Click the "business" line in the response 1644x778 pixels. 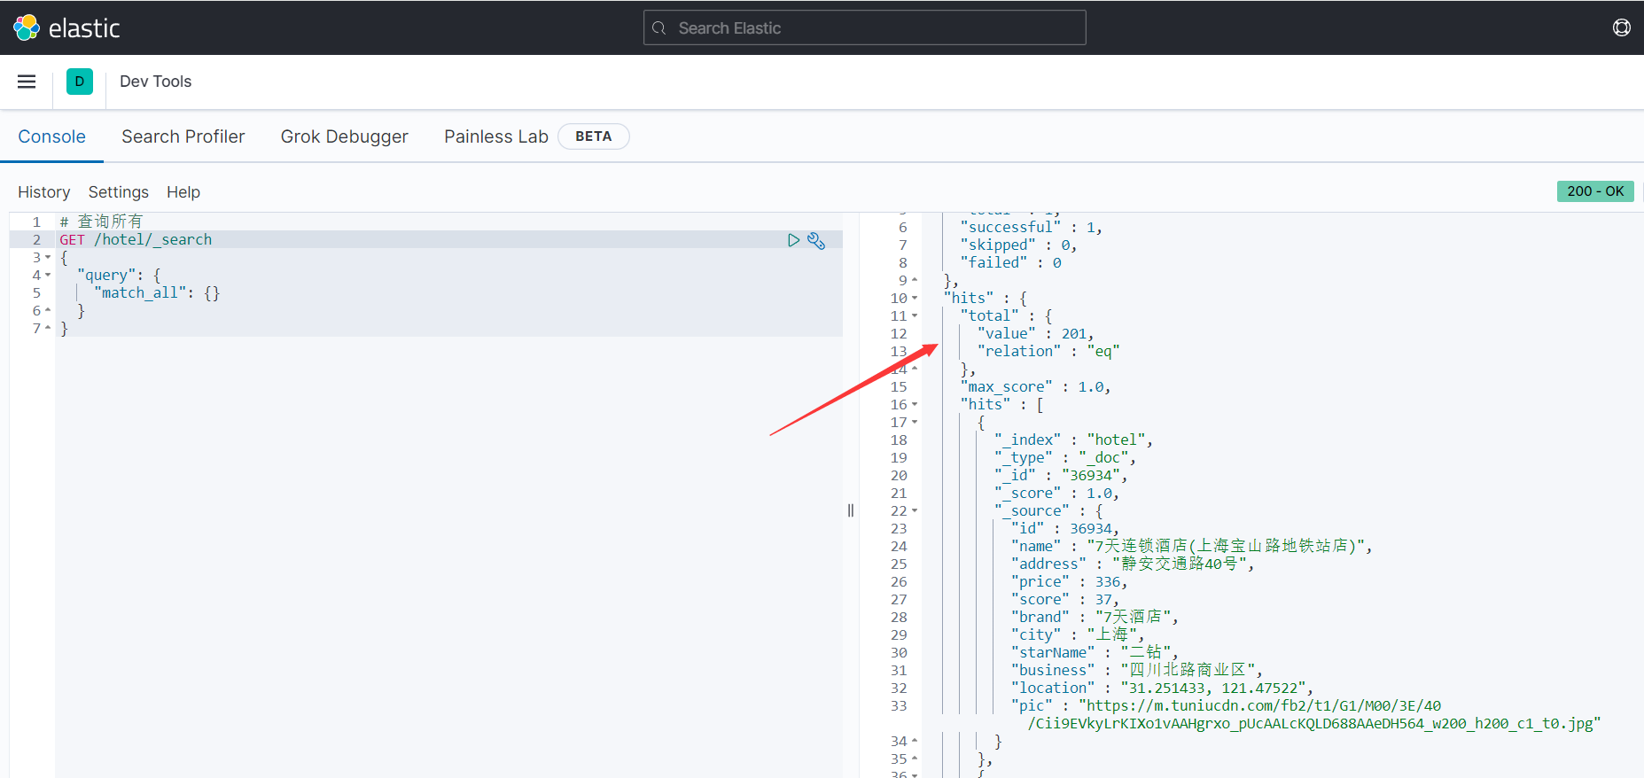1137,671
